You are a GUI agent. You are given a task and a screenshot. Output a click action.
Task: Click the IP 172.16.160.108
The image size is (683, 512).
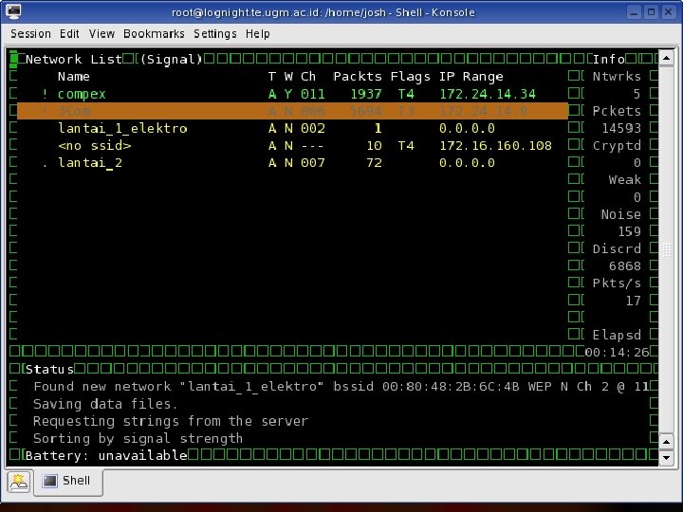tap(495, 145)
